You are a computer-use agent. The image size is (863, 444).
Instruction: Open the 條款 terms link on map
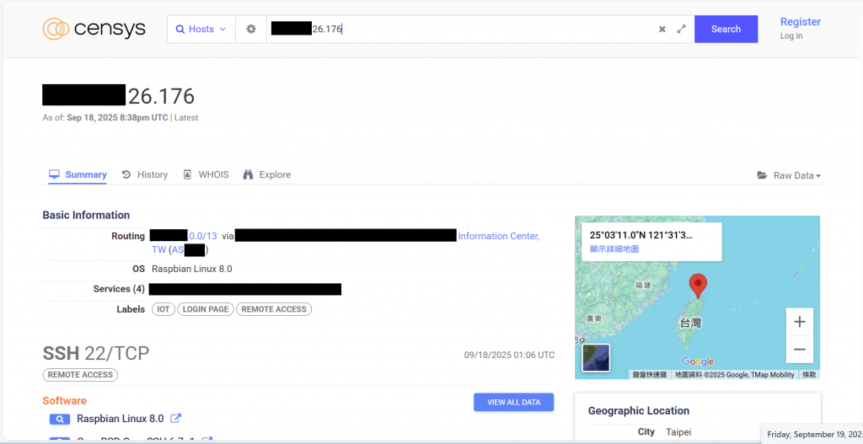pyautogui.click(x=809, y=375)
